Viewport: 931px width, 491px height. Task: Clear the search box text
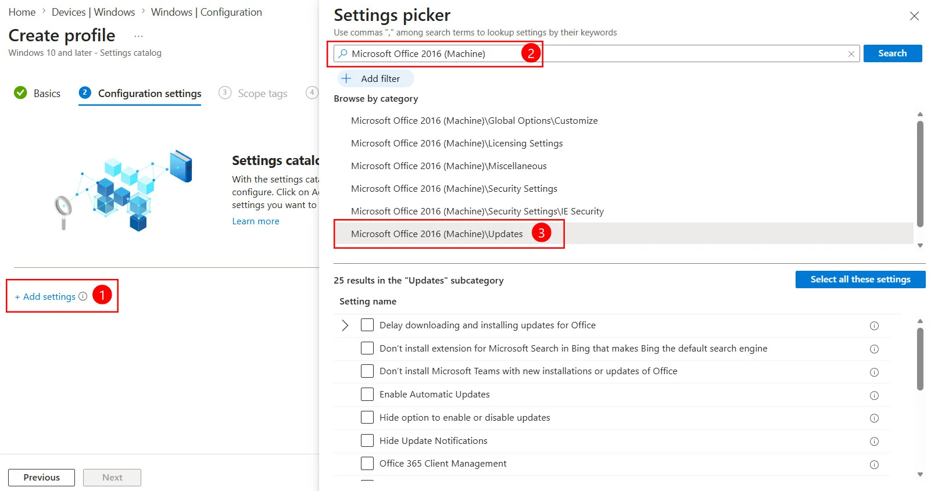tap(851, 54)
